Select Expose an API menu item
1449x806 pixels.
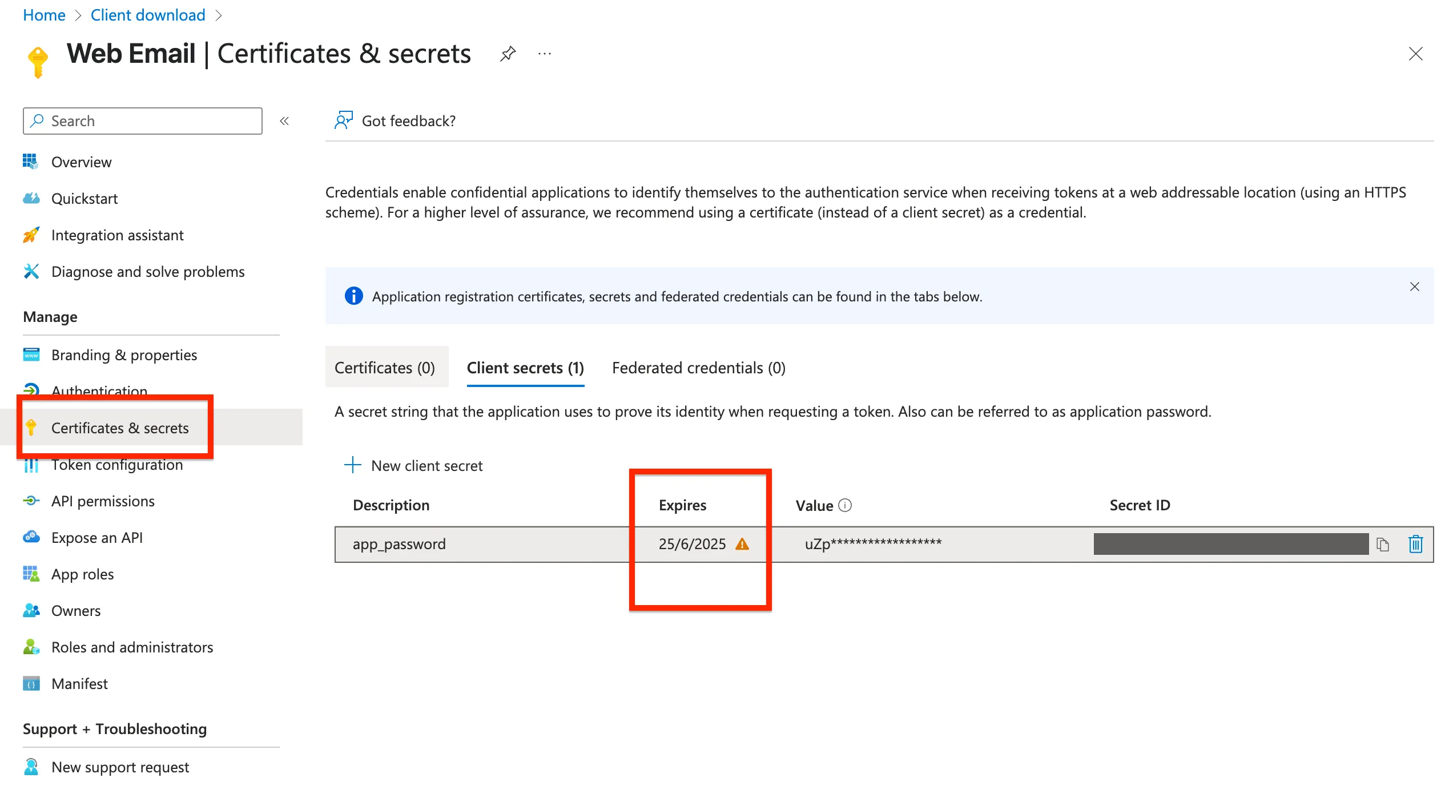97,538
